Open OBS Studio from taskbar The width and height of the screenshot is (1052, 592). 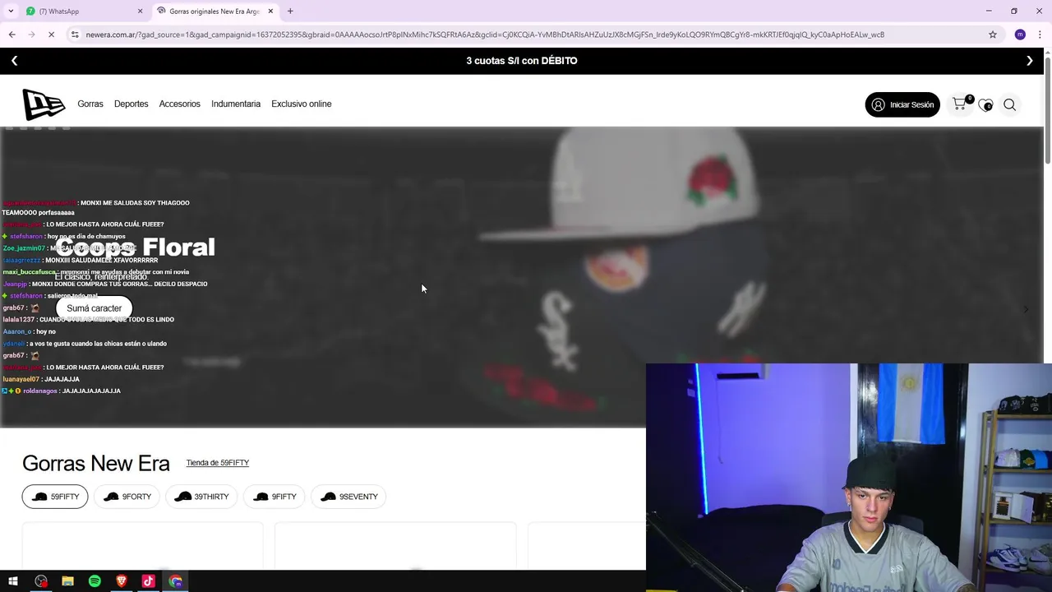pyautogui.click(x=41, y=581)
